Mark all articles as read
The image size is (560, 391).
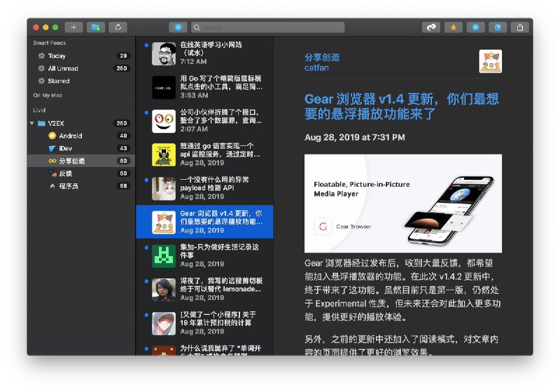178,27
